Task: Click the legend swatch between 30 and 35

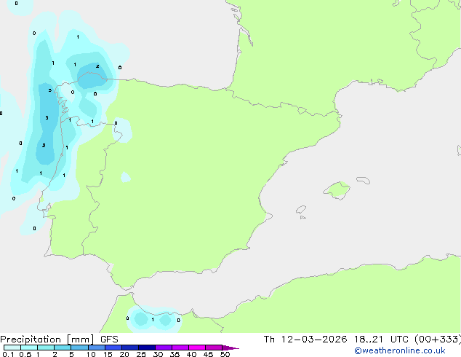Action: click(x=163, y=348)
